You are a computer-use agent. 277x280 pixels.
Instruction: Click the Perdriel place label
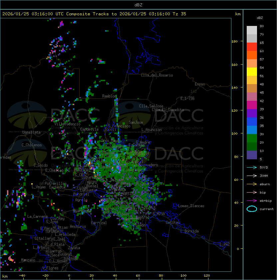point(81,194)
